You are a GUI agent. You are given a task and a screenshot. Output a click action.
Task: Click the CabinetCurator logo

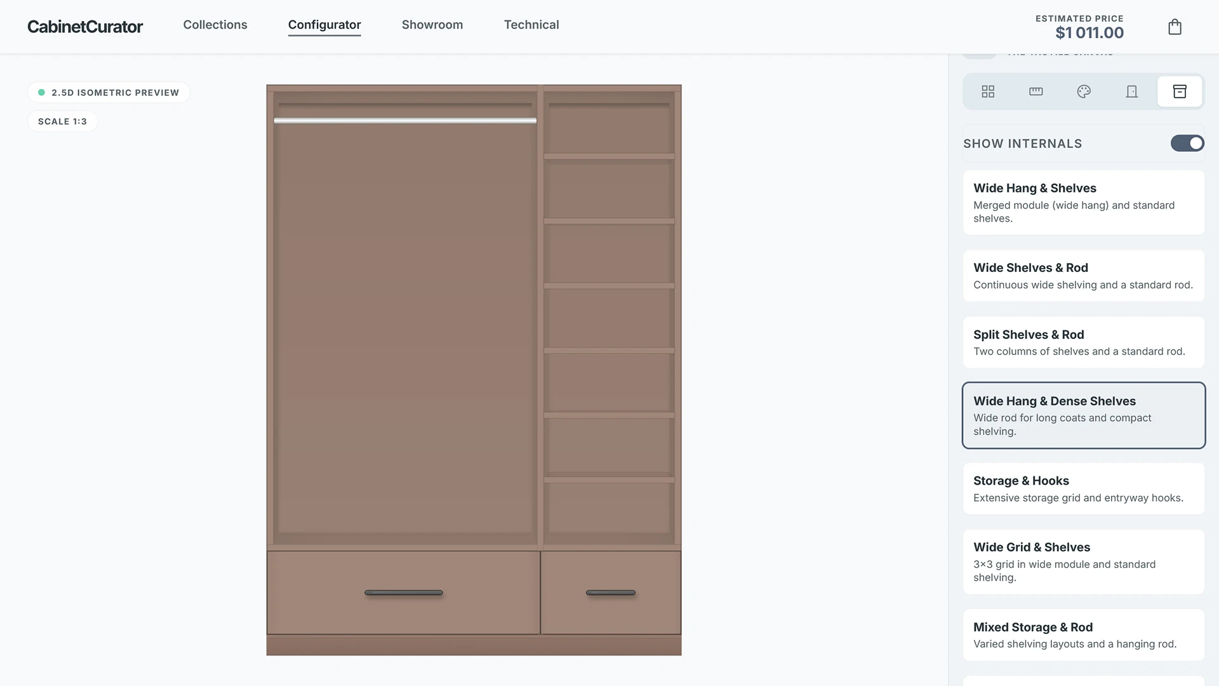pos(85,27)
